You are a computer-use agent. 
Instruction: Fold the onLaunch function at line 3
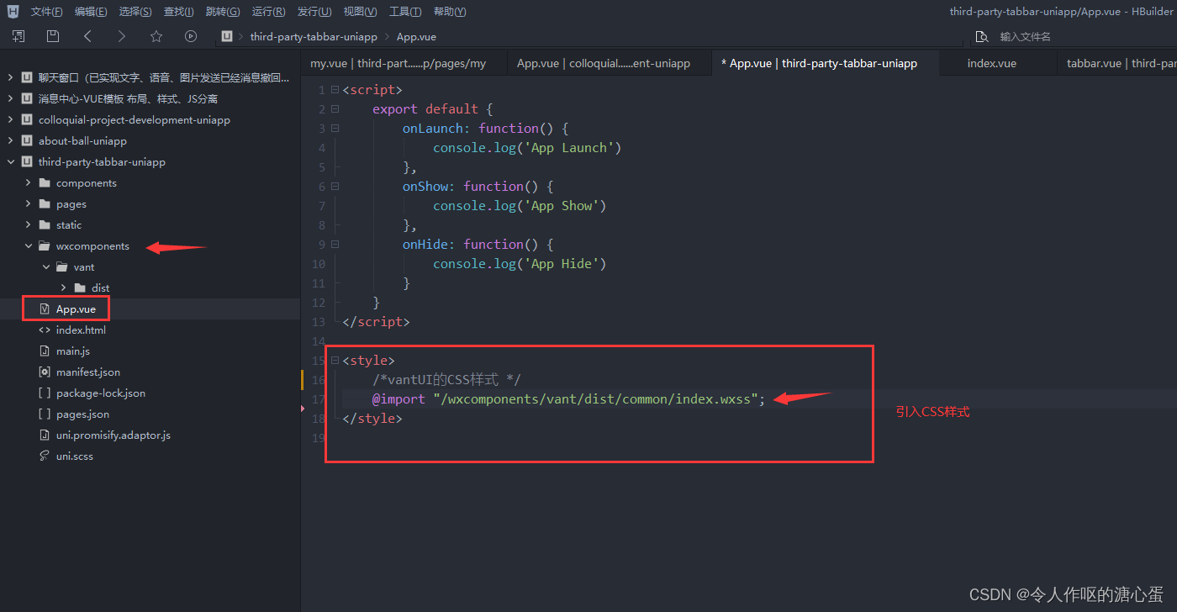335,128
